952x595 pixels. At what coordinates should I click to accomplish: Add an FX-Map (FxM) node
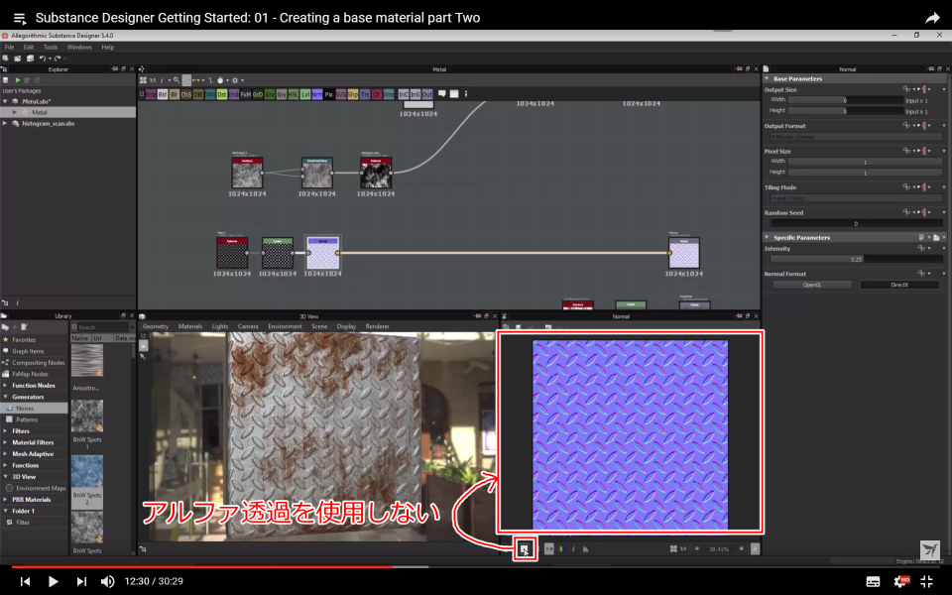[x=246, y=95]
